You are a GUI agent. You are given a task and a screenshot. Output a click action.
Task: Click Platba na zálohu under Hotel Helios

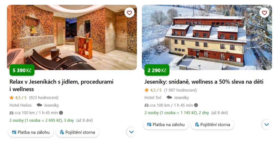(x=31, y=132)
